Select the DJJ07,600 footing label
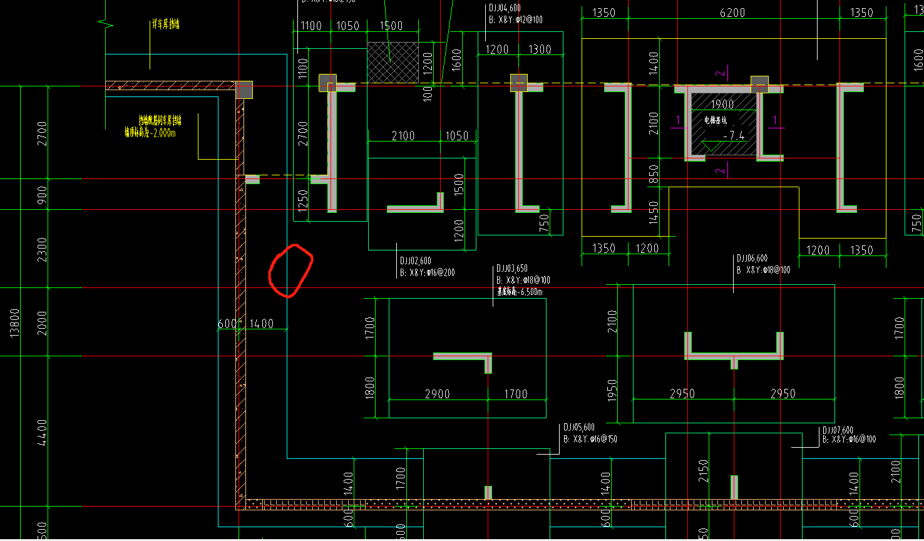The width and height of the screenshot is (924, 541). click(x=838, y=430)
